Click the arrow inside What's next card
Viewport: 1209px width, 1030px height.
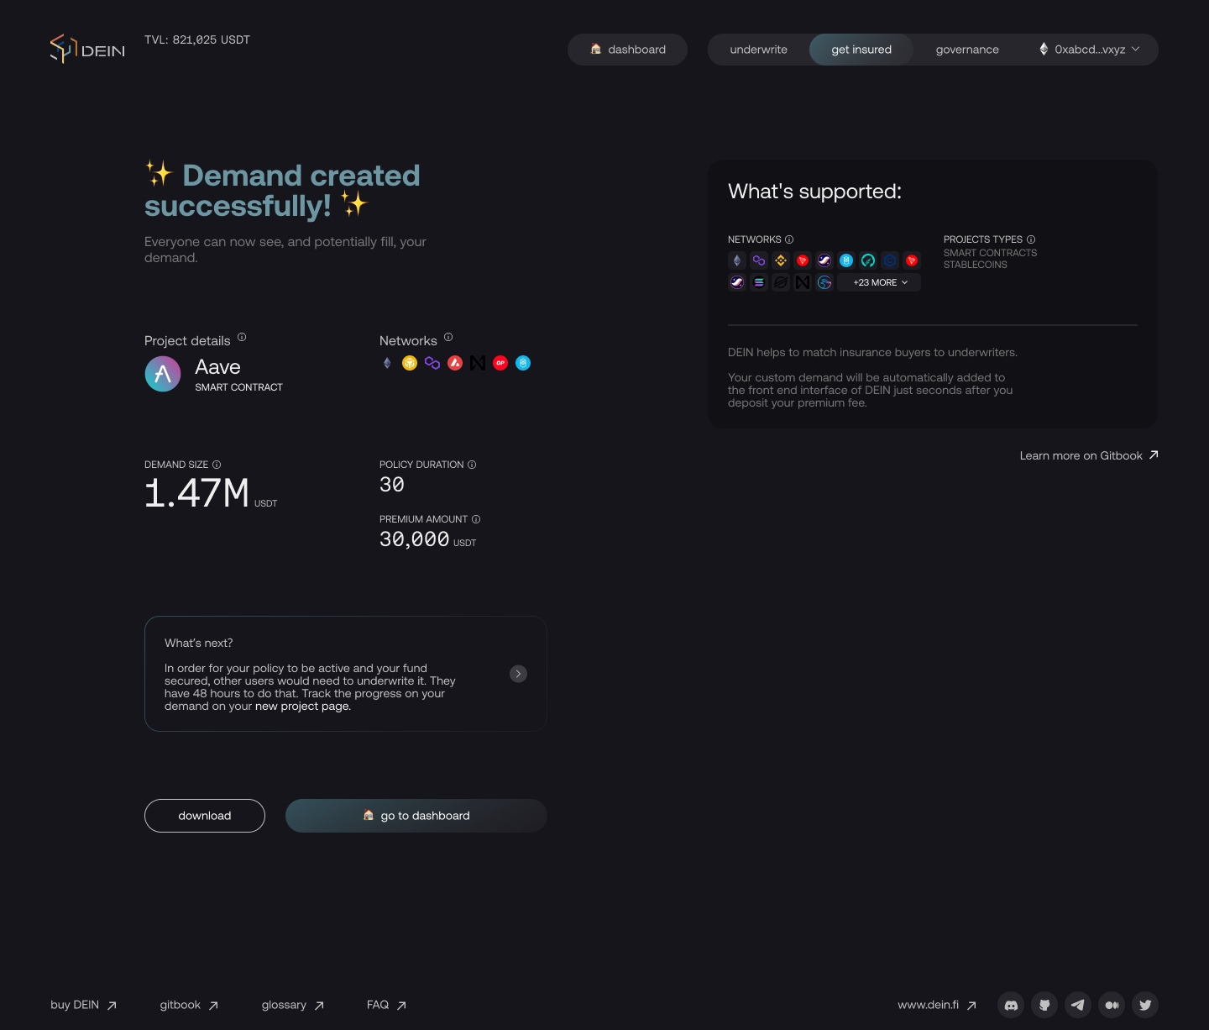(518, 674)
